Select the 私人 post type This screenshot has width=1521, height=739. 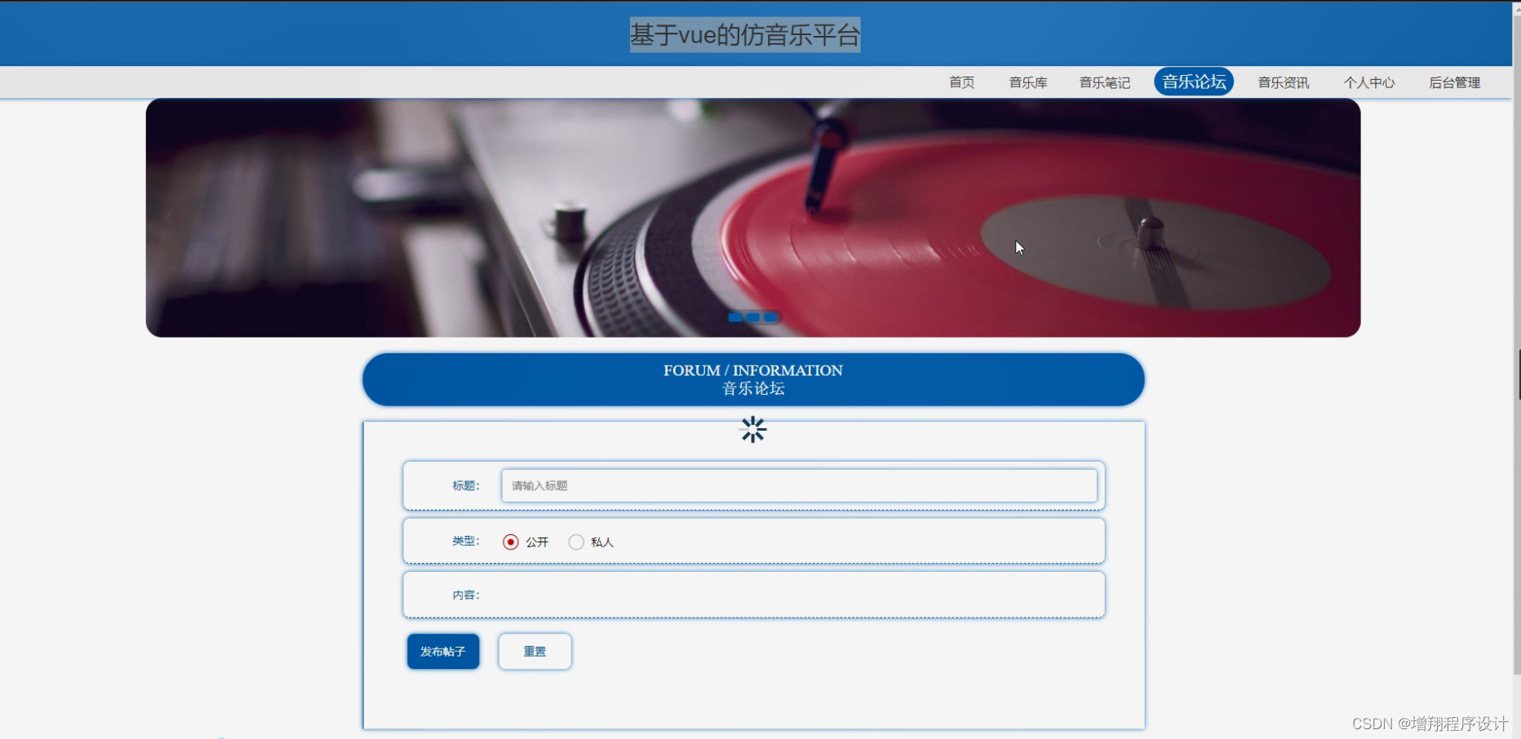point(577,542)
